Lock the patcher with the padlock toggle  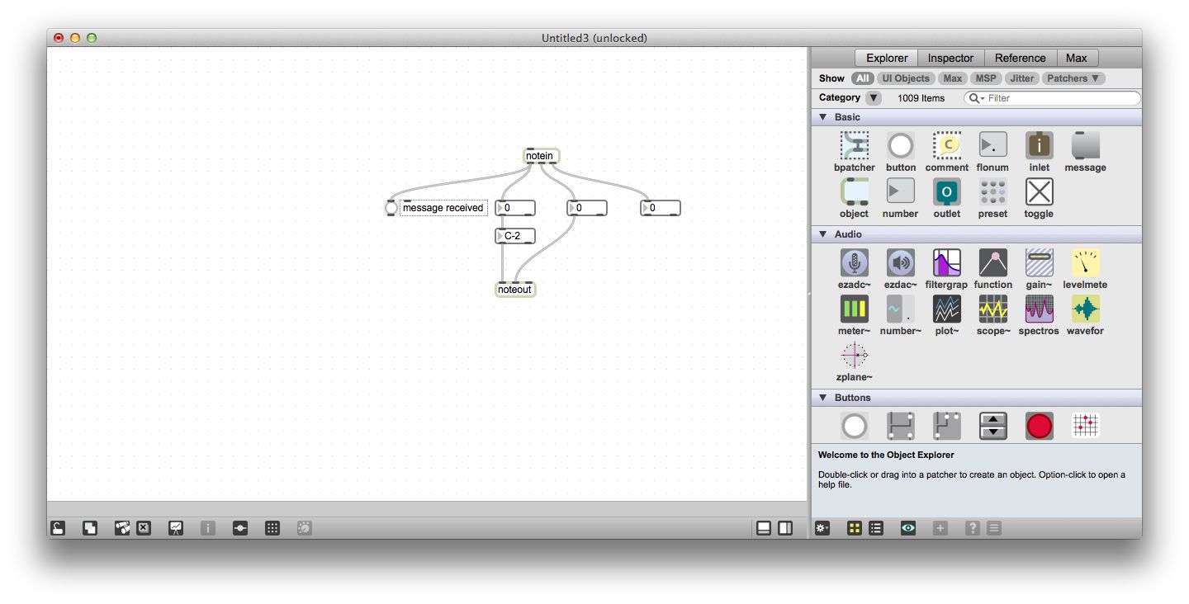[x=58, y=527]
